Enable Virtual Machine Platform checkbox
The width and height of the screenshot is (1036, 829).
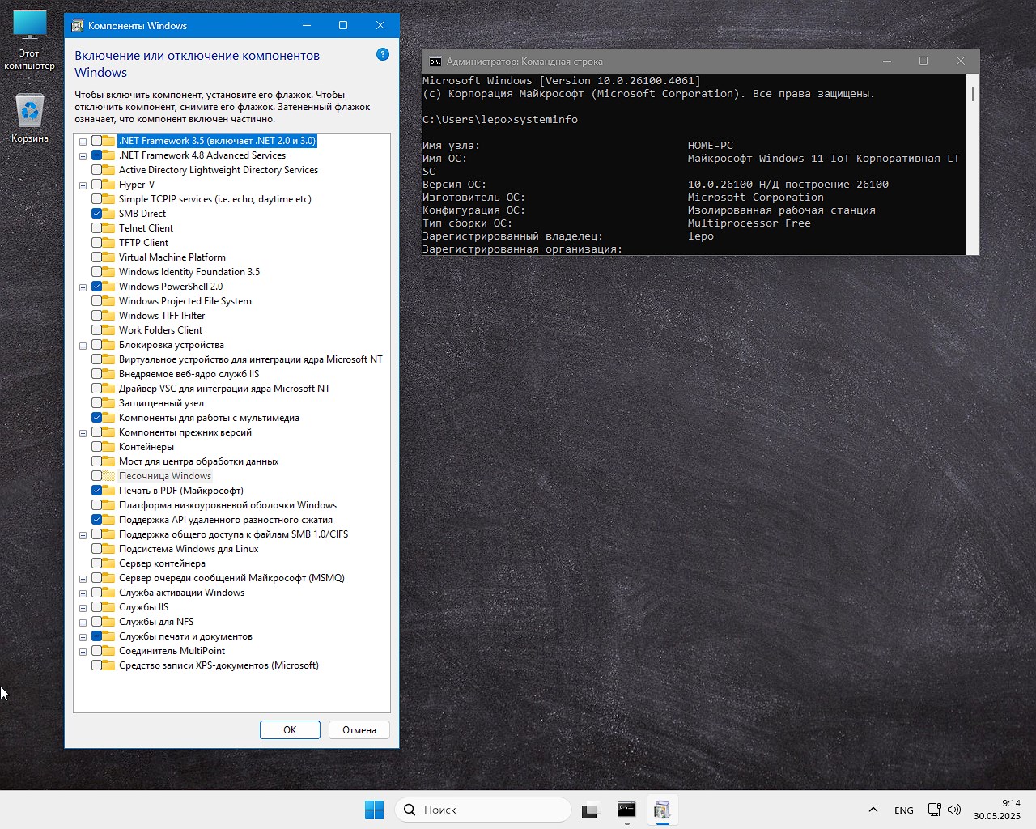coord(96,257)
